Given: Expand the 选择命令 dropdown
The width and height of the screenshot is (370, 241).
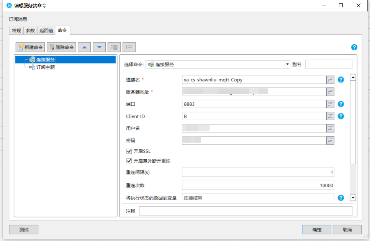Looking at the screenshot, I should point(288,65).
